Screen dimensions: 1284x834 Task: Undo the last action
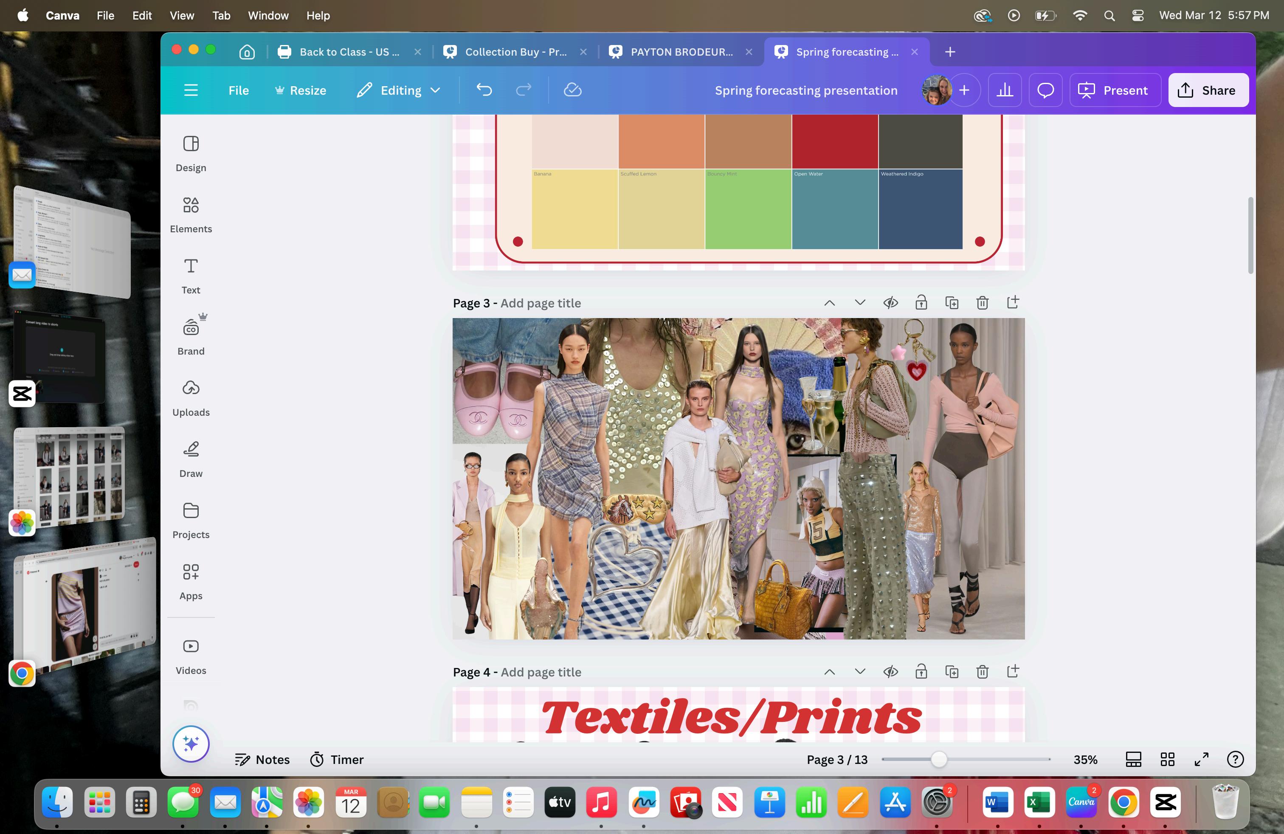tap(484, 90)
